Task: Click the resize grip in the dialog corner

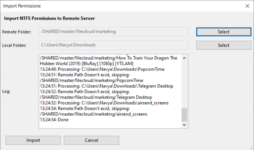Action: click(x=251, y=148)
